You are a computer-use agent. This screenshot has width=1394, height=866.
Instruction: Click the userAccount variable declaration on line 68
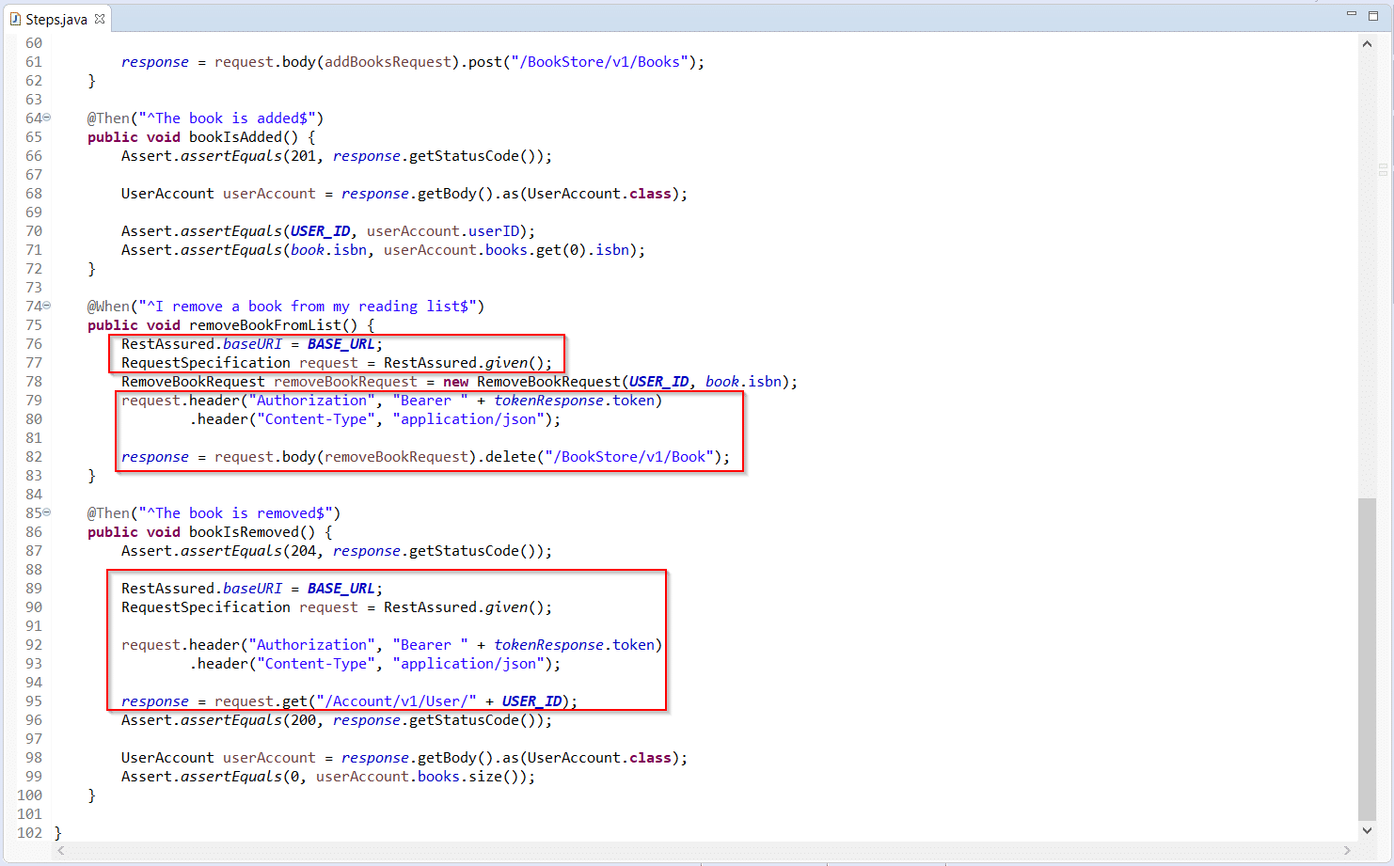pyautogui.click(x=269, y=194)
